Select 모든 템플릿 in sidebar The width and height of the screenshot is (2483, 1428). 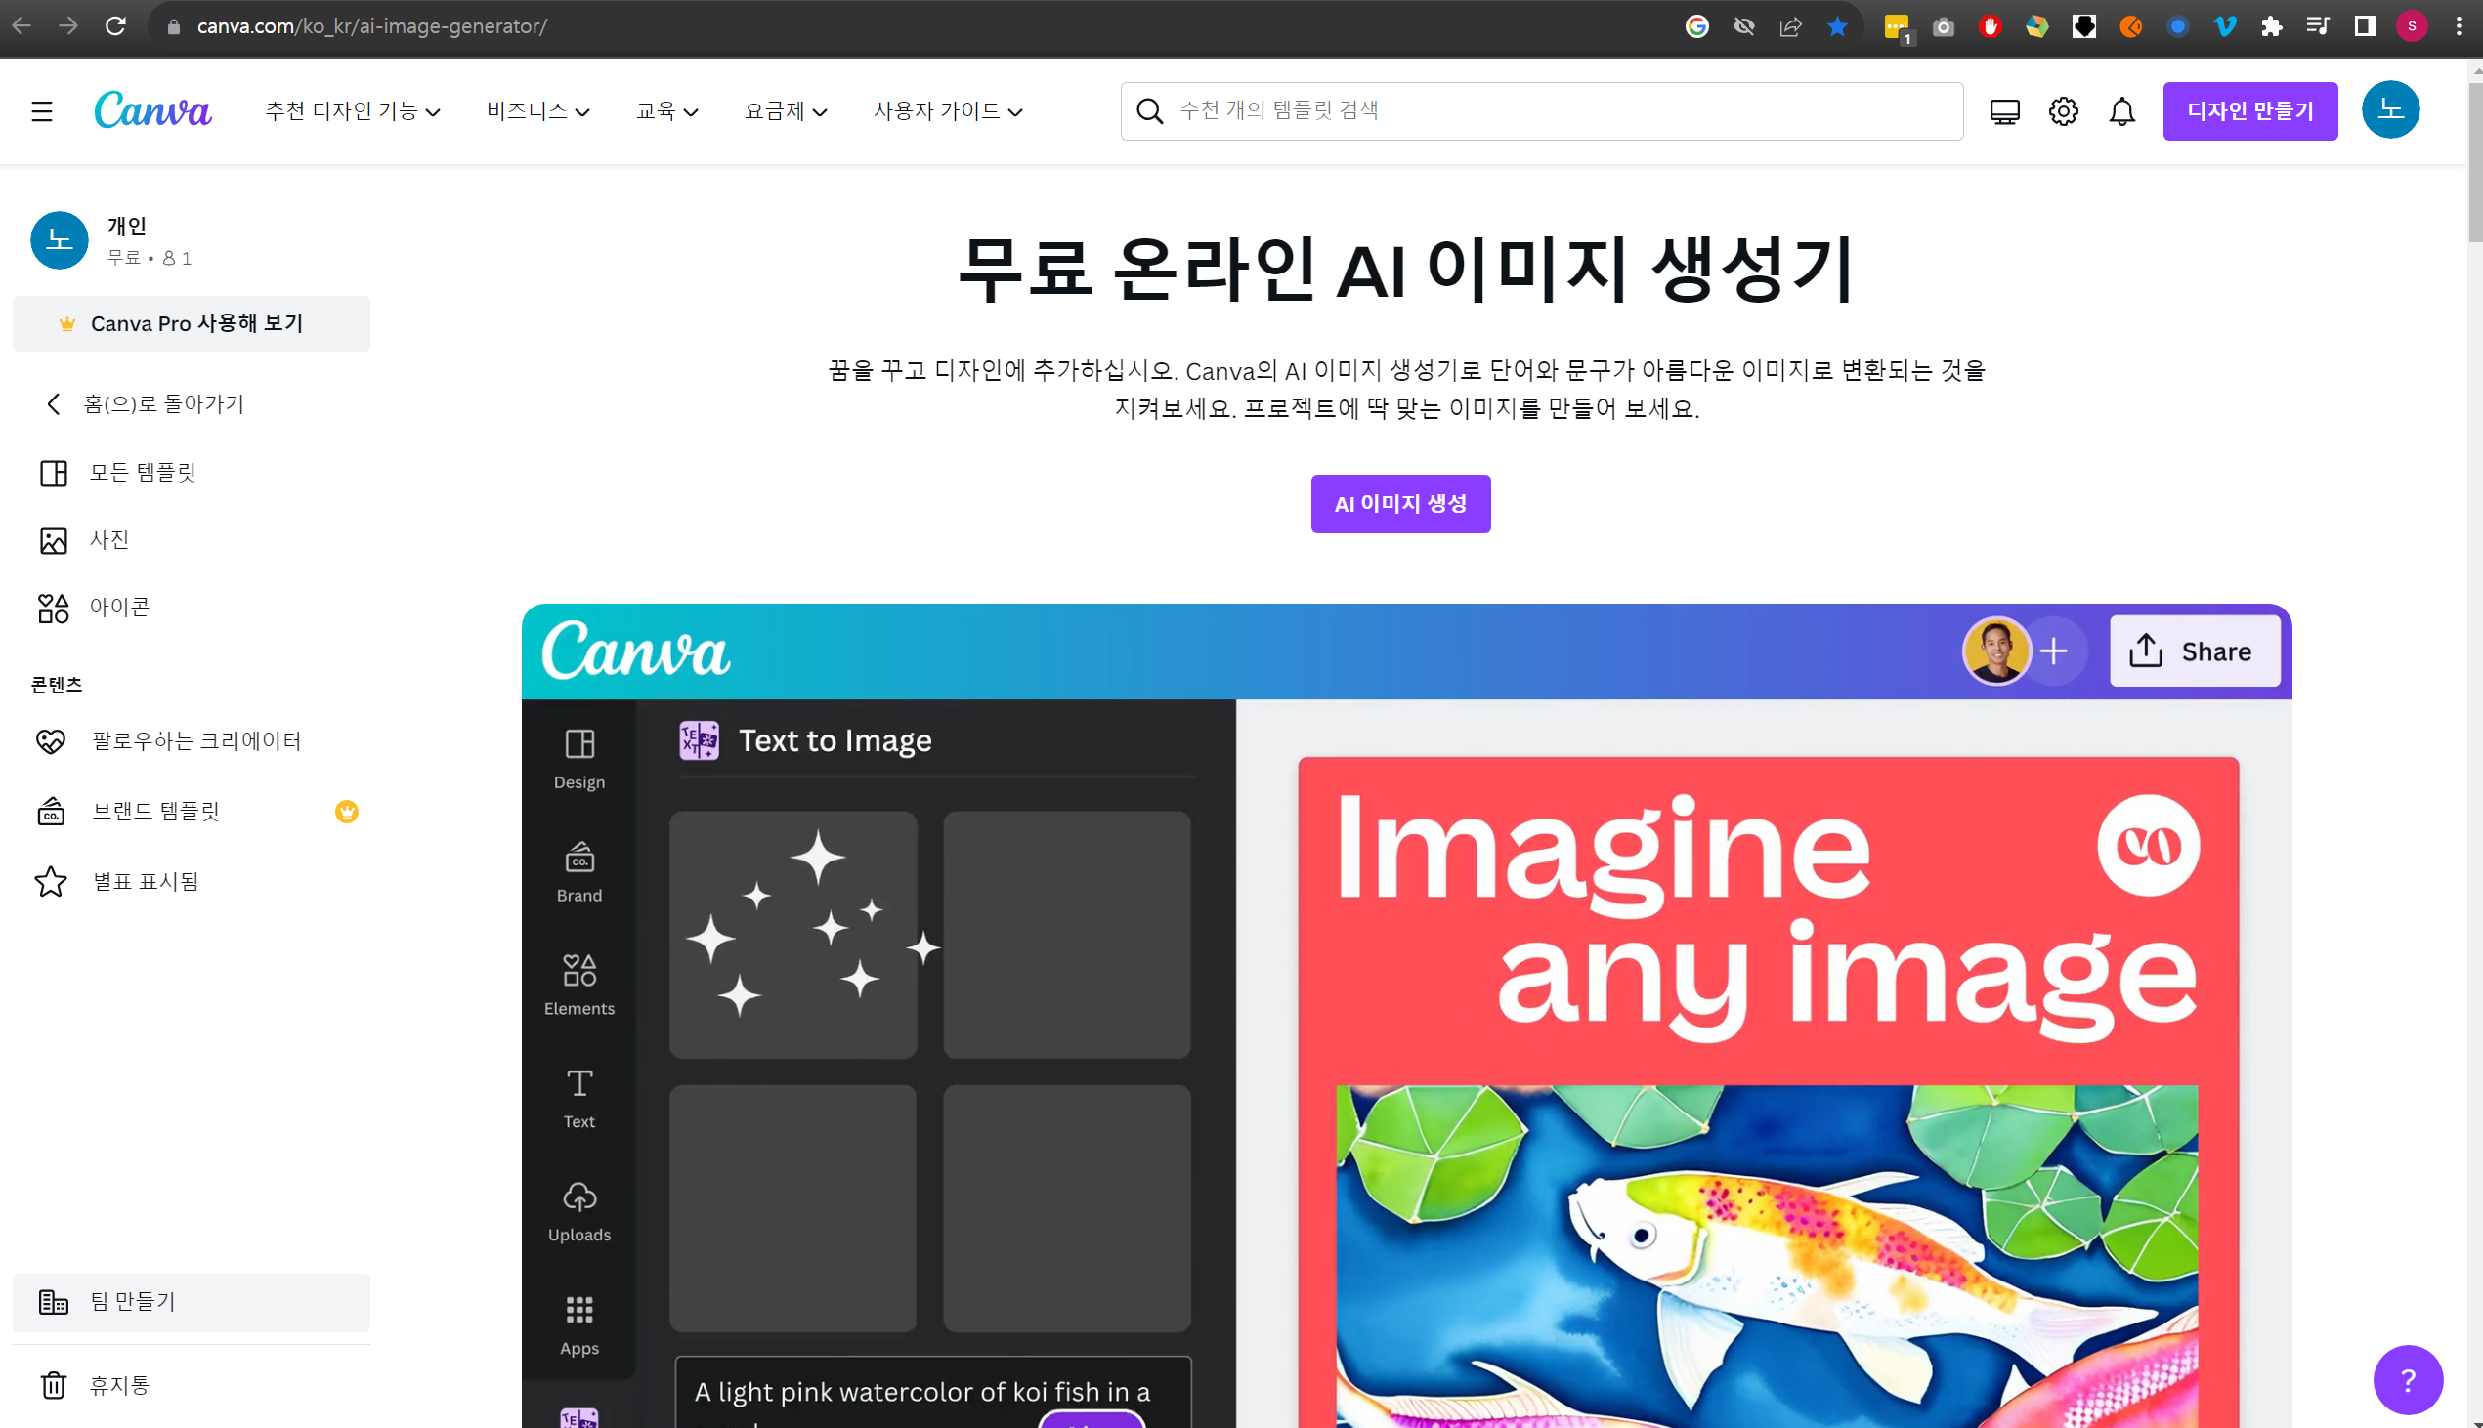click(143, 473)
